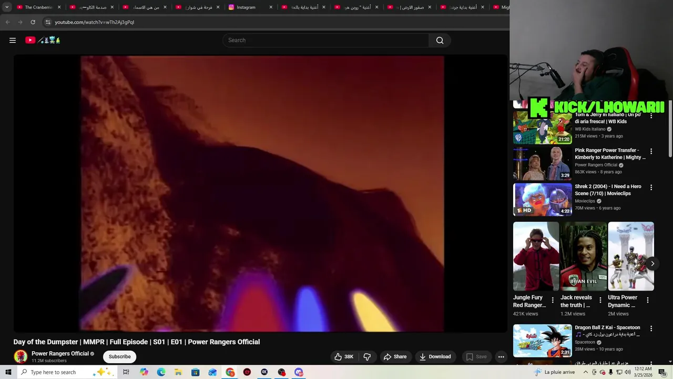This screenshot has height=379, width=673.
Task: Share the Power Rangers video
Action: tap(395, 356)
